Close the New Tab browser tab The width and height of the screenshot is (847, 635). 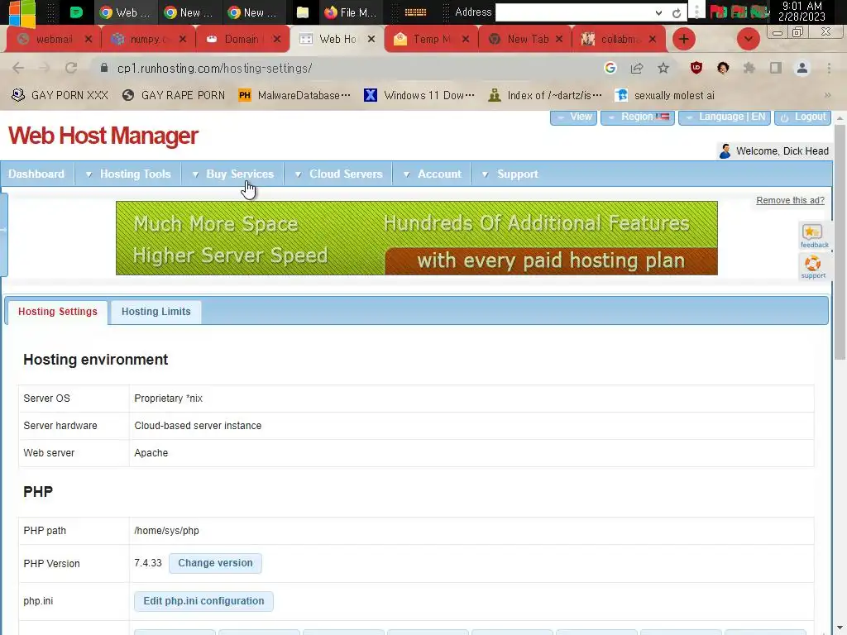pyautogui.click(x=559, y=39)
